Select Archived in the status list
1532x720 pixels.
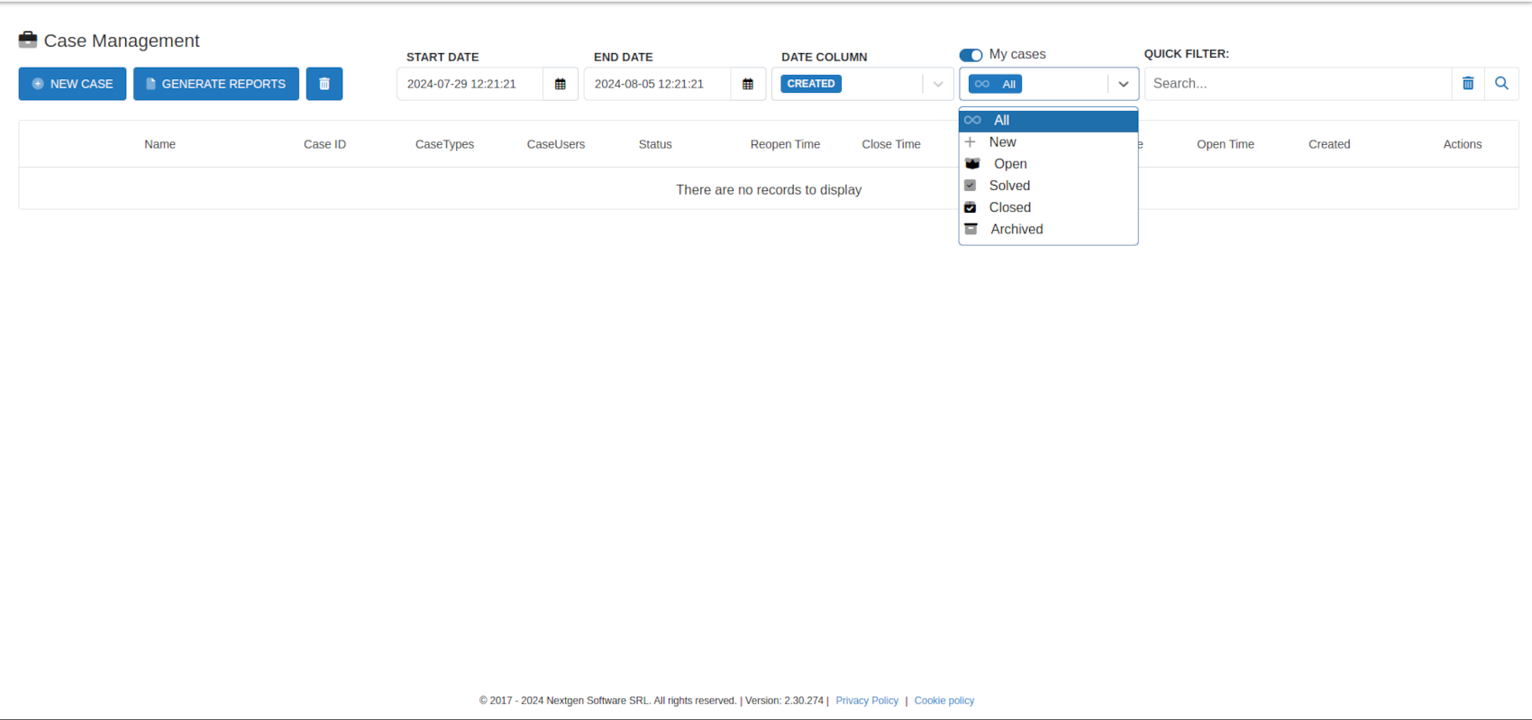pyautogui.click(x=1048, y=229)
